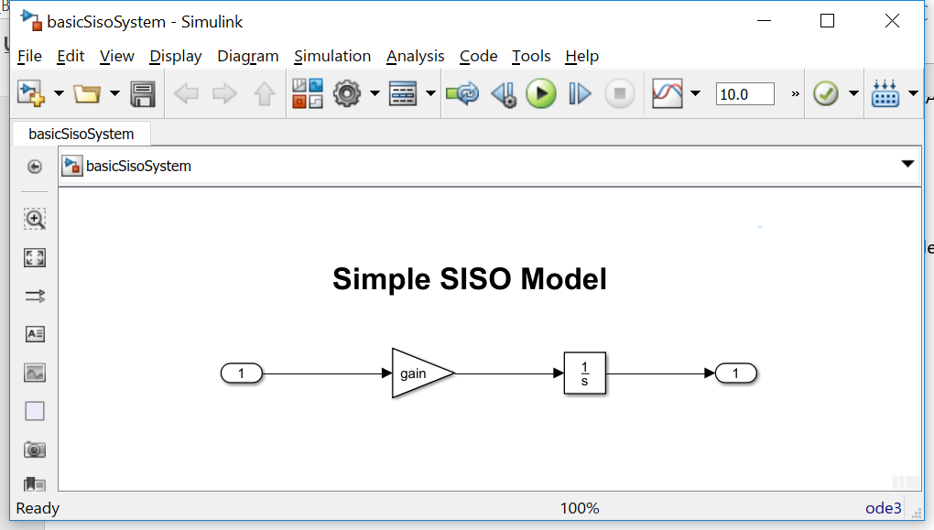Click the Save model floppy icon
This screenshot has width=934, height=530.
click(x=142, y=93)
